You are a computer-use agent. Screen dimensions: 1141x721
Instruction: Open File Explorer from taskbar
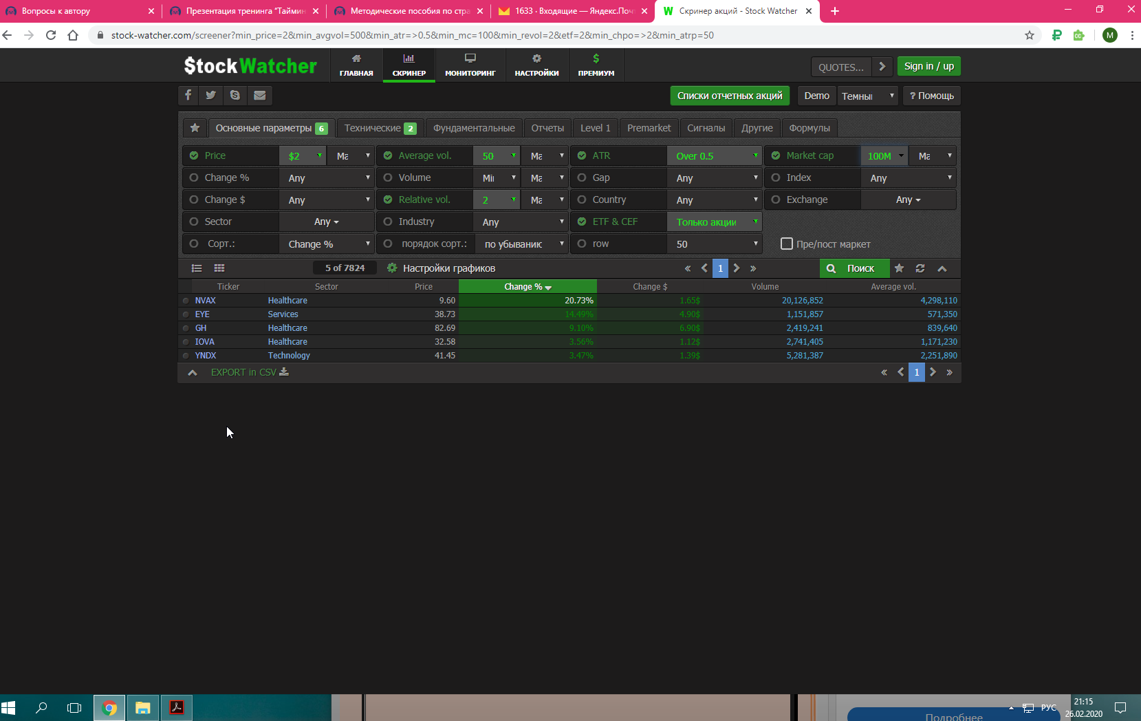[x=142, y=707]
